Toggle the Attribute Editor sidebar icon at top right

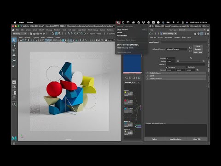(202, 34)
